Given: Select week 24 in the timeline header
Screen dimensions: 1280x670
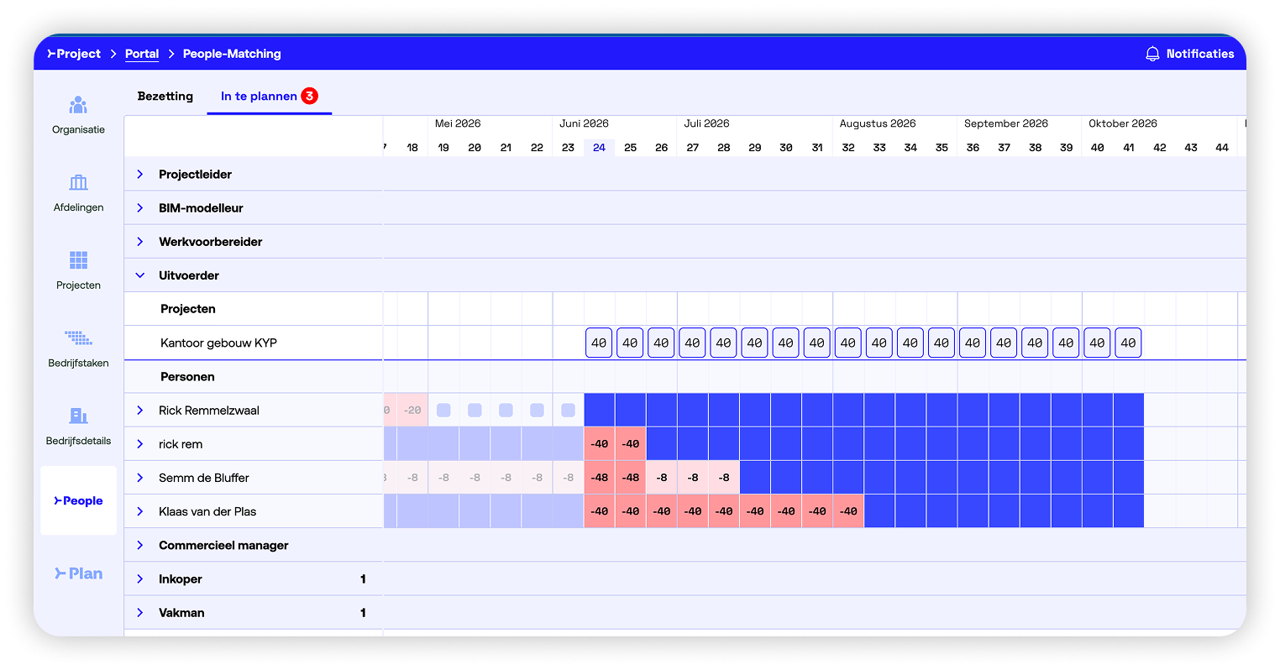Looking at the screenshot, I should coord(599,147).
